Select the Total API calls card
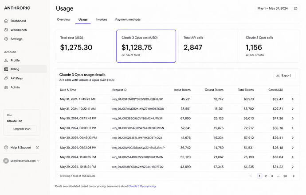306x195 pixels. tap(208, 46)
